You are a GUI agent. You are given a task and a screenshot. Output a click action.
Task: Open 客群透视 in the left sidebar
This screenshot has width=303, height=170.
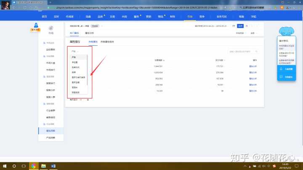click(50, 117)
